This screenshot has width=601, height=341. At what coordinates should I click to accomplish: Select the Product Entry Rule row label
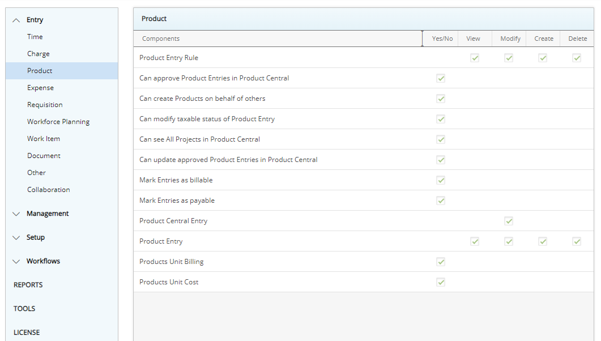pyautogui.click(x=169, y=58)
